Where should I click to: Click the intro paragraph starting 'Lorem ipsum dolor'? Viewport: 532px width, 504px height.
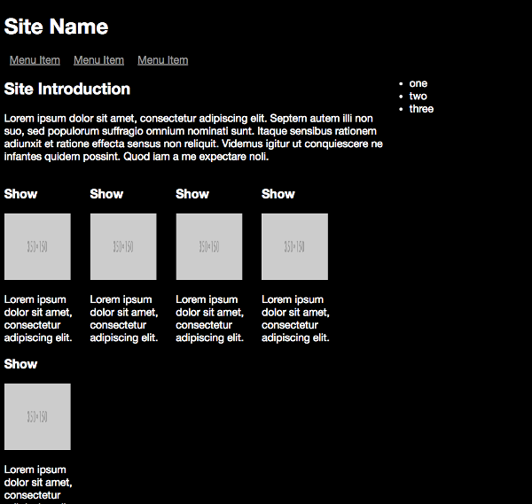pos(193,137)
